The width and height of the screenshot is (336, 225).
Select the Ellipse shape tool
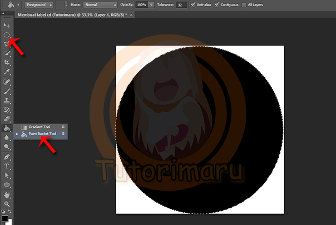point(7,184)
